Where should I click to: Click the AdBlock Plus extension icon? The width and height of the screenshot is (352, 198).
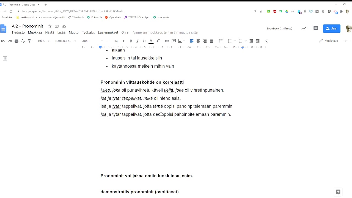click(275, 11)
